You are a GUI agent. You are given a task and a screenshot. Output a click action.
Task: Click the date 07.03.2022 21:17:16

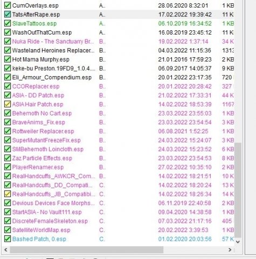(185, 221)
